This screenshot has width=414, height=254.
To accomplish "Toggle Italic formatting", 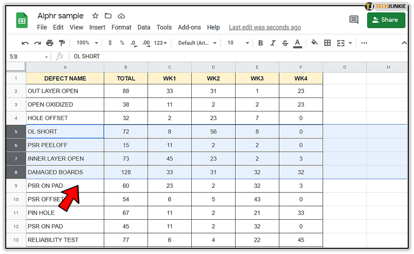I will coord(273,43).
